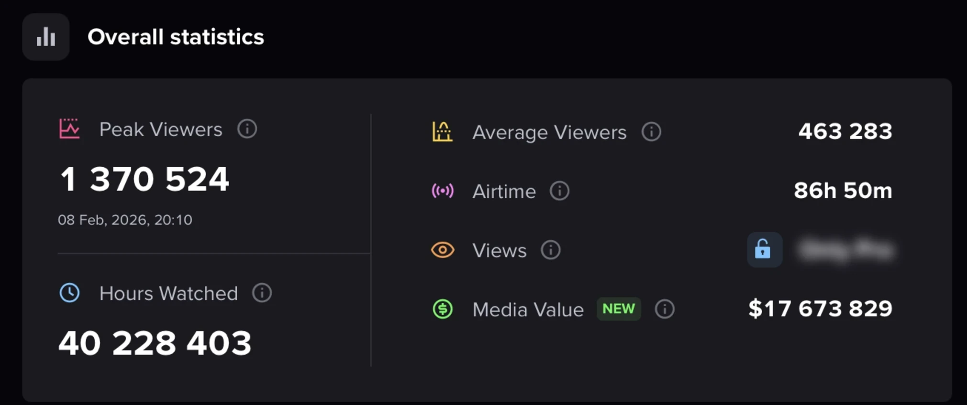This screenshot has height=405, width=967.
Task: Click the peak date 08 Feb, 2026, 20:10
Action: (125, 220)
